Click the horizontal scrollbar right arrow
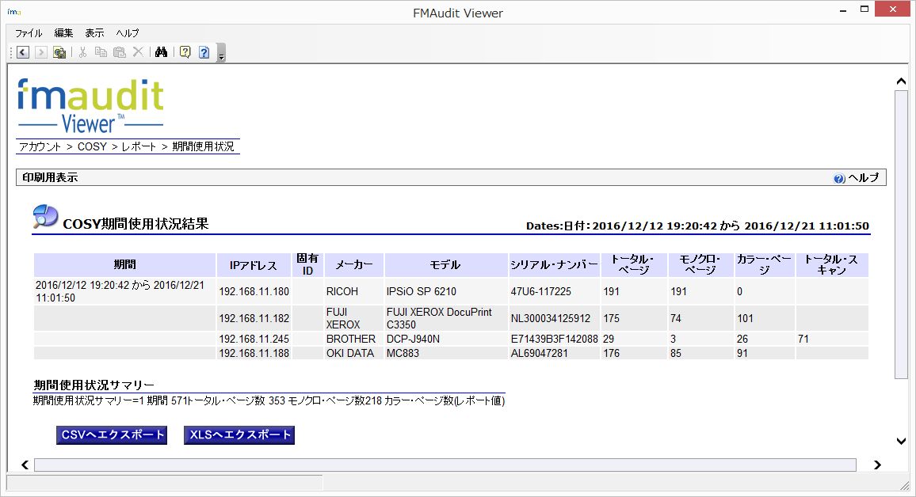Screen dimensions: 916x497 click(x=877, y=465)
